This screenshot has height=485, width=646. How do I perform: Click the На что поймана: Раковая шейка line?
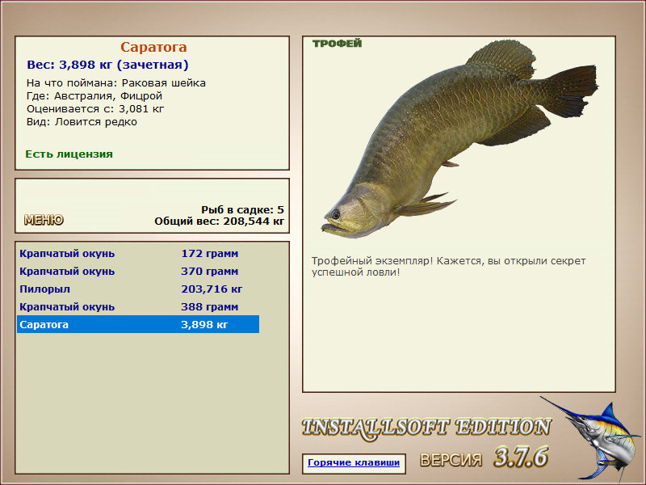pyautogui.click(x=116, y=83)
